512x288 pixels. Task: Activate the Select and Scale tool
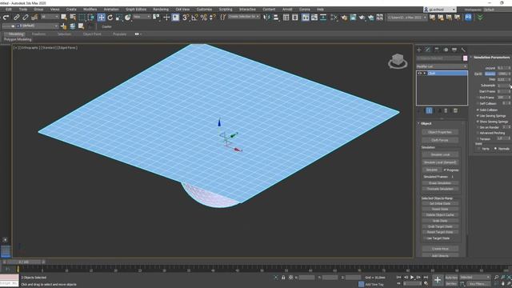[119, 18]
